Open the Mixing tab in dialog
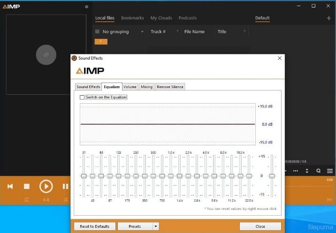The image size is (336, 233). coord(146,87)
